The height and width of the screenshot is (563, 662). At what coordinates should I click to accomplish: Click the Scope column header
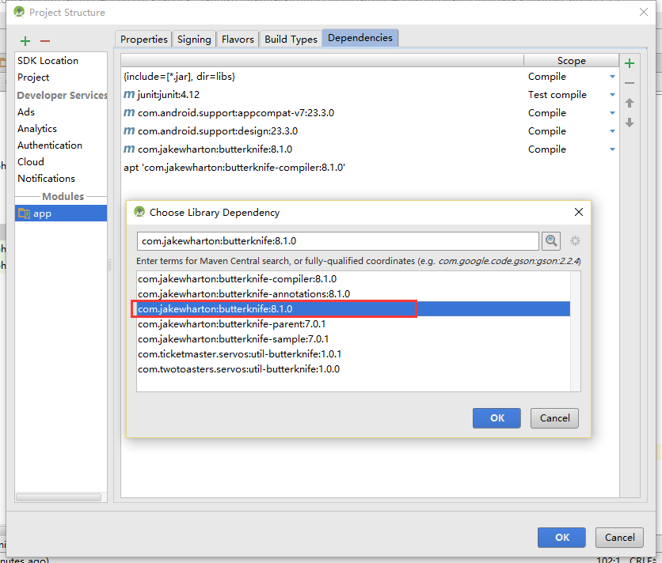(571, 61)
